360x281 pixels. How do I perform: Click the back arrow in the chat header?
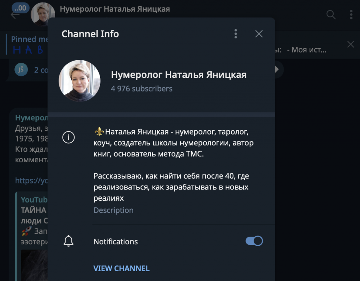pos(14,15)
